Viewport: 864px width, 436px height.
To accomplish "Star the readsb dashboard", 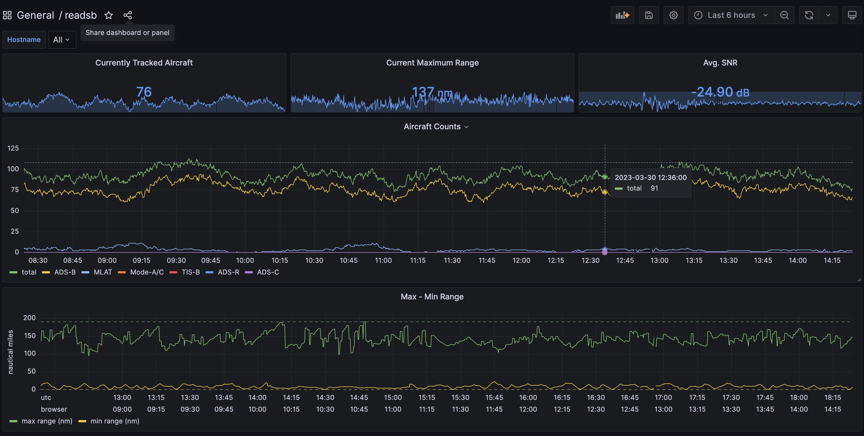I will coord(108,15).
